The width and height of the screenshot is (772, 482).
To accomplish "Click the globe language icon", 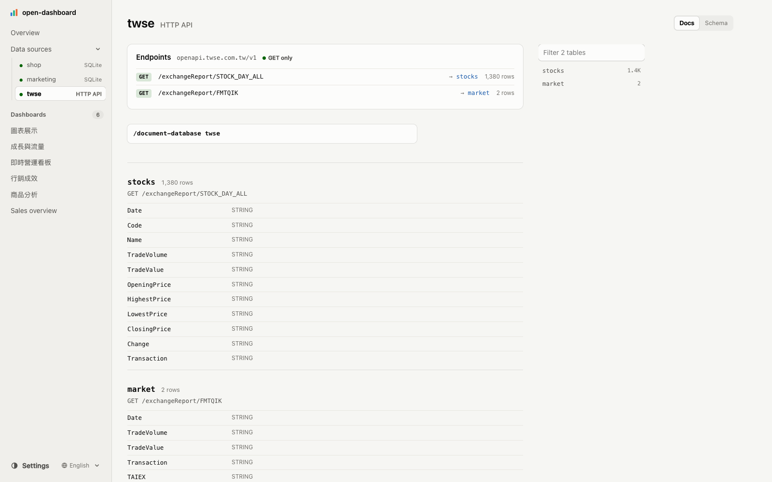I will click(64, 466).
